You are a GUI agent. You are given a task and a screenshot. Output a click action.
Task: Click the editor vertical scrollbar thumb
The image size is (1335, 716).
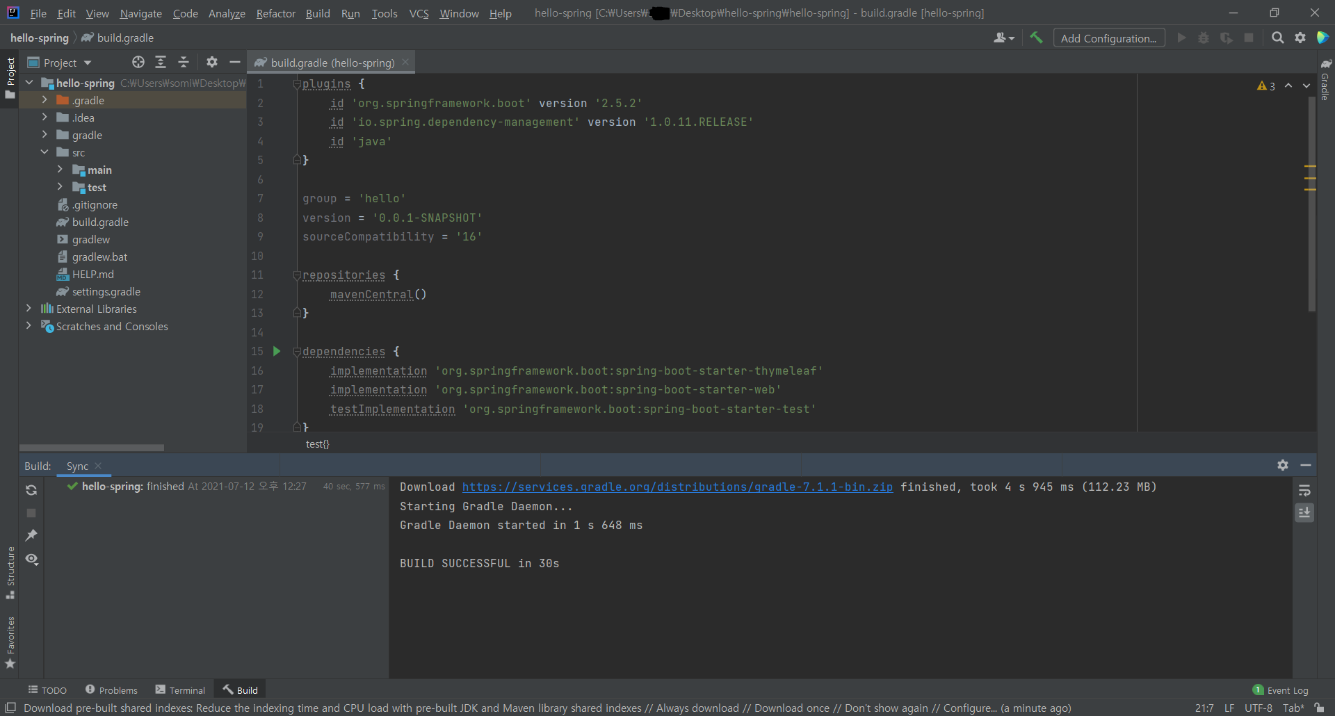[x=1311, y=203]
